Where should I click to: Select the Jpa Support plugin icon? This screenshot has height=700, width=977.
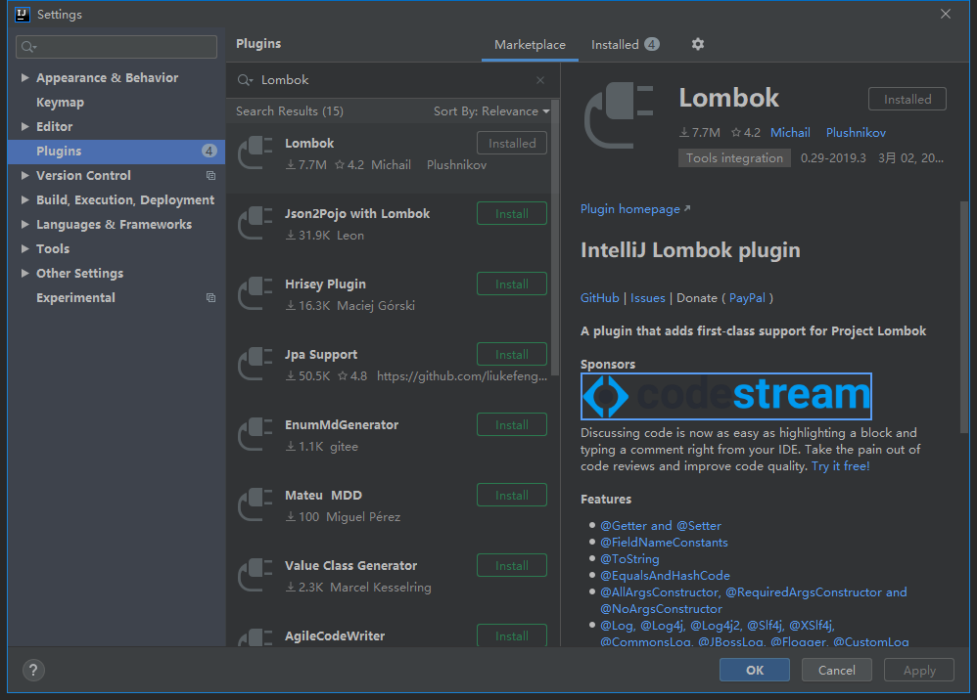[255, 364]
